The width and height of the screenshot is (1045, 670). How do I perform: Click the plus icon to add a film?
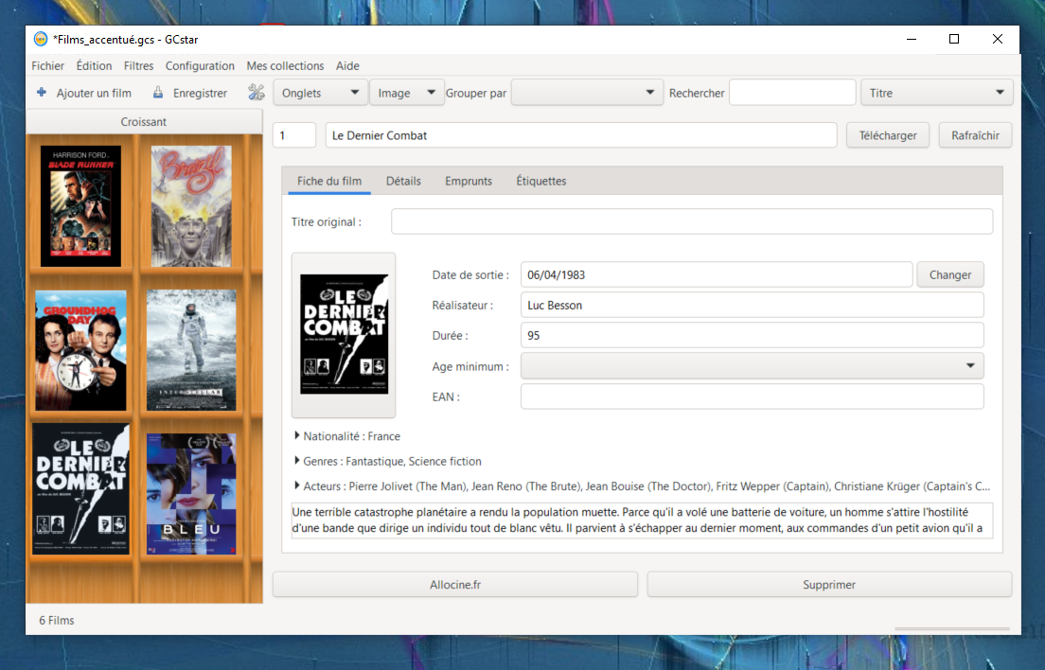[x=42, y=93]
